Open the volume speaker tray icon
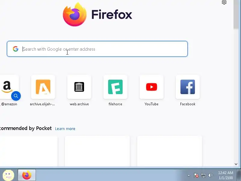Screen dimensions: 241x181 (210, 175)
